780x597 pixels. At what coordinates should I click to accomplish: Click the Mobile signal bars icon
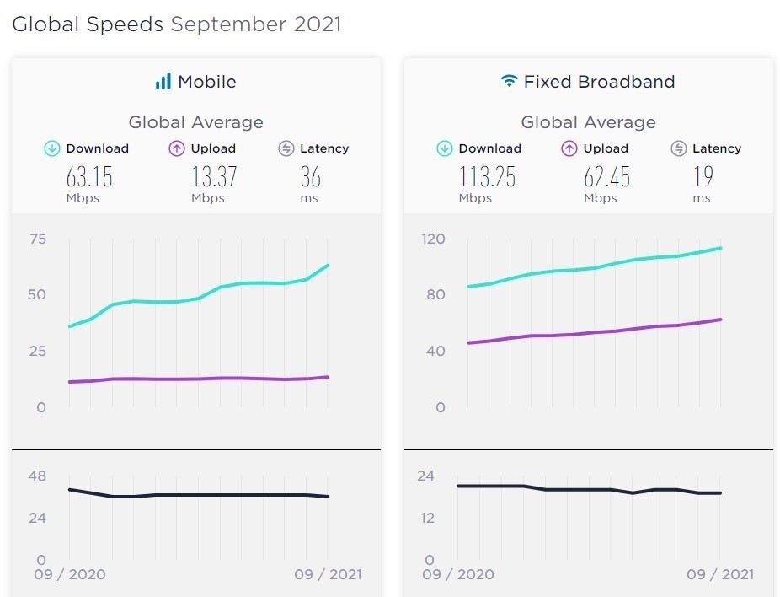pyautogui.click(x=163, y=81)
